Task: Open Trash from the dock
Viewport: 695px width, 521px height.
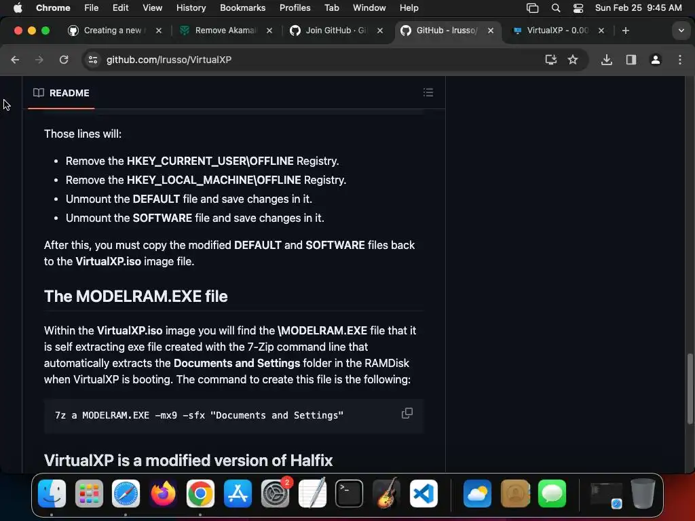Action: (x=643, y=493)
